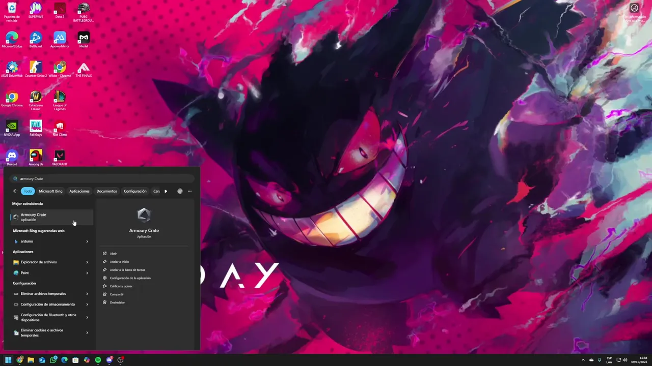Select the Todo filter tab
The image size is (652, 366).
(28, 191)
